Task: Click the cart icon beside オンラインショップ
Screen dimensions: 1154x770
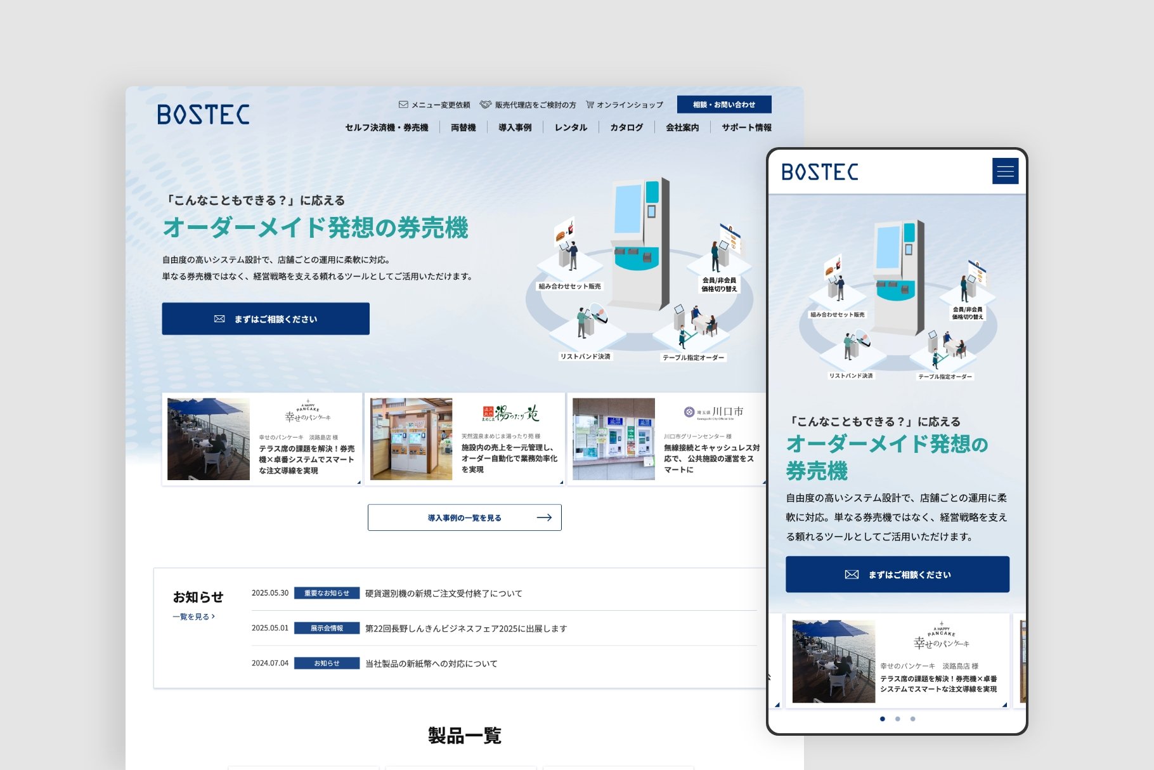Action: pos(590,105)
